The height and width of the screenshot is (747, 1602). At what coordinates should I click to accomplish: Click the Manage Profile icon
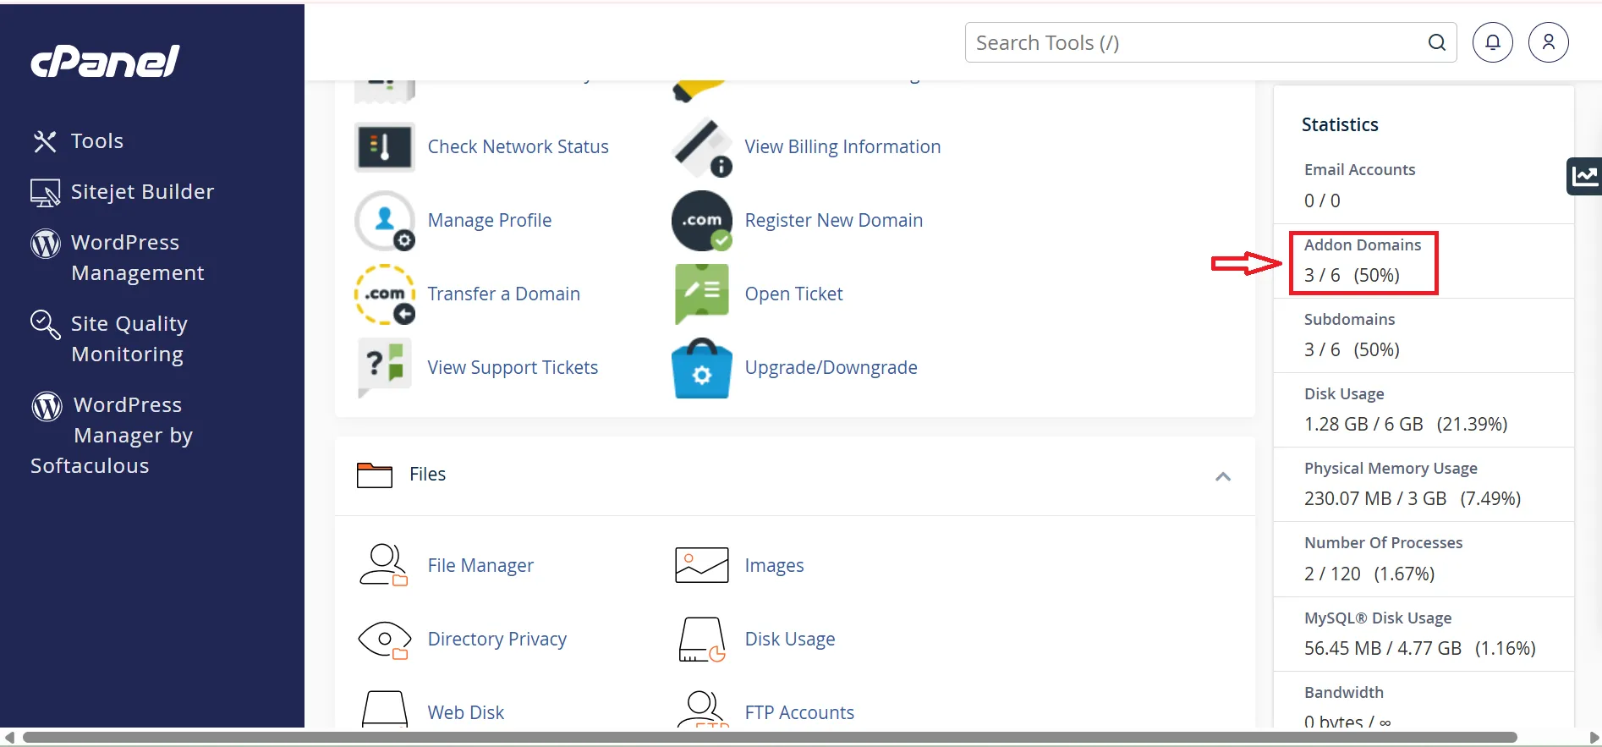click(385, 221)
